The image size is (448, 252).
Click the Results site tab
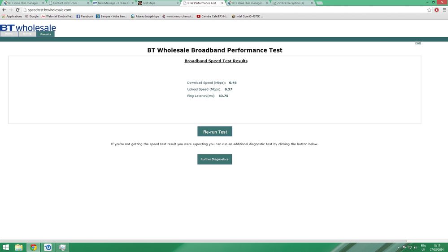click(x=45, y=34)
